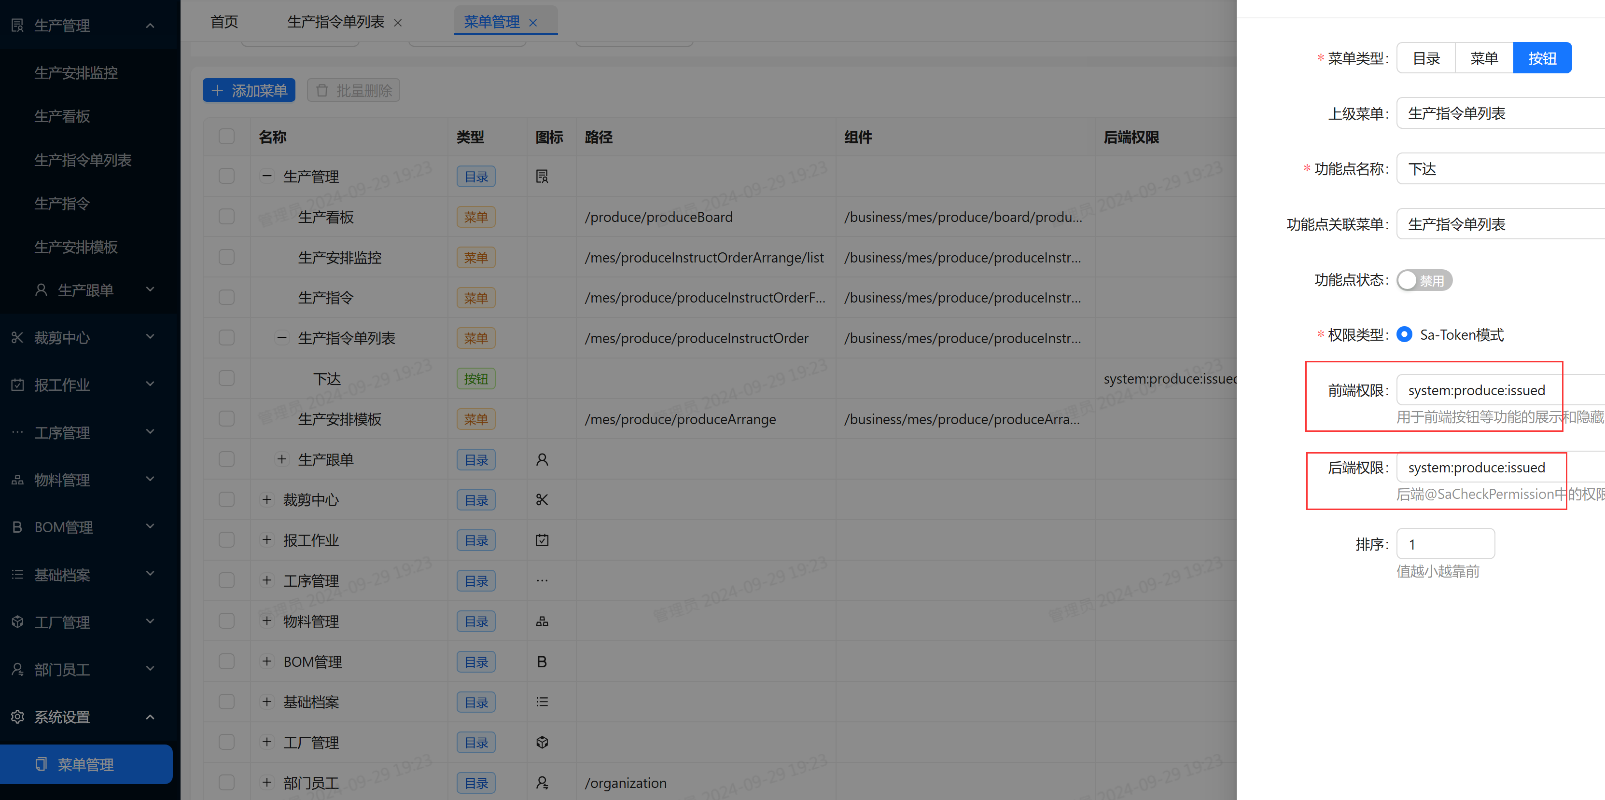This screenshot has width=1605, height=800.
Task: Click the 批量删除 button
Action: point(353,90)
